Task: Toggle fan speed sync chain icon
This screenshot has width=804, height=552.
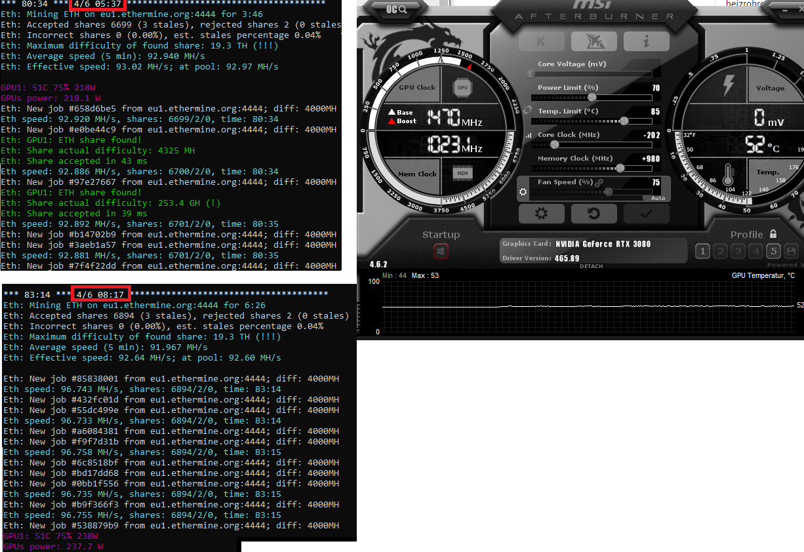Action: [599, 182]
